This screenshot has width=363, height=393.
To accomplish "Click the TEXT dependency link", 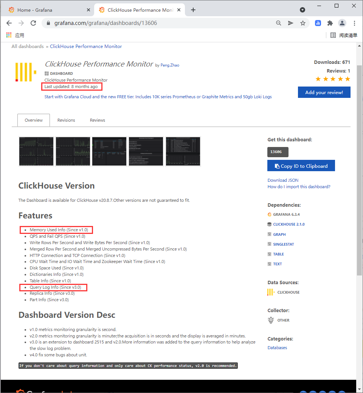I will [x=278, y=264].
